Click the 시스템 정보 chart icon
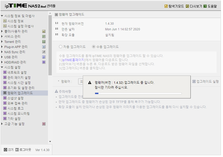The height and width of the screenshot is (157, 223). [x=5, y=21]
